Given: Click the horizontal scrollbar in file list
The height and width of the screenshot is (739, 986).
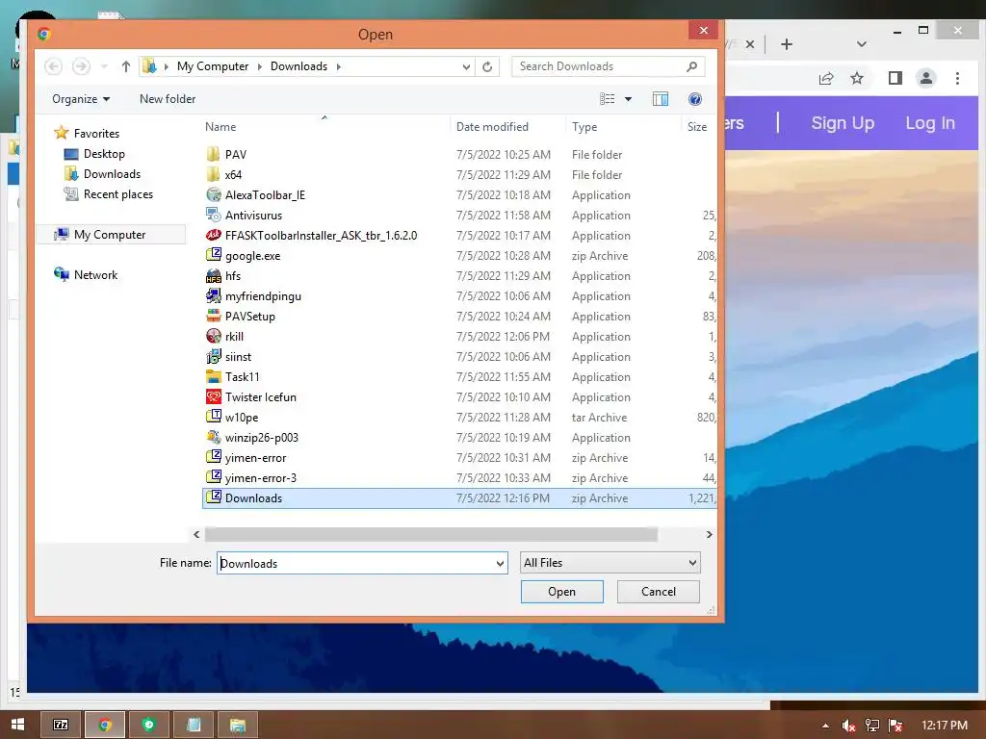Looking at the screenshot, I should pyautogui.click(x=430, y=534).
